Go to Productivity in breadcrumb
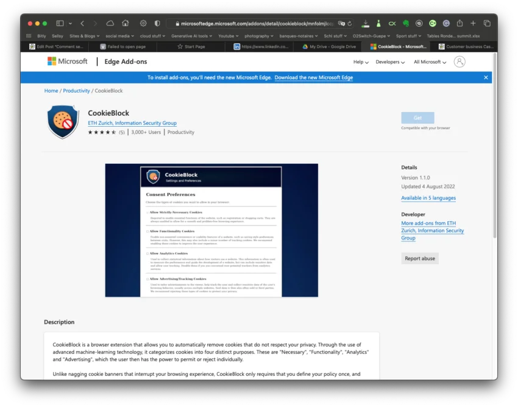518x407 pixels. tap(76, 91)
